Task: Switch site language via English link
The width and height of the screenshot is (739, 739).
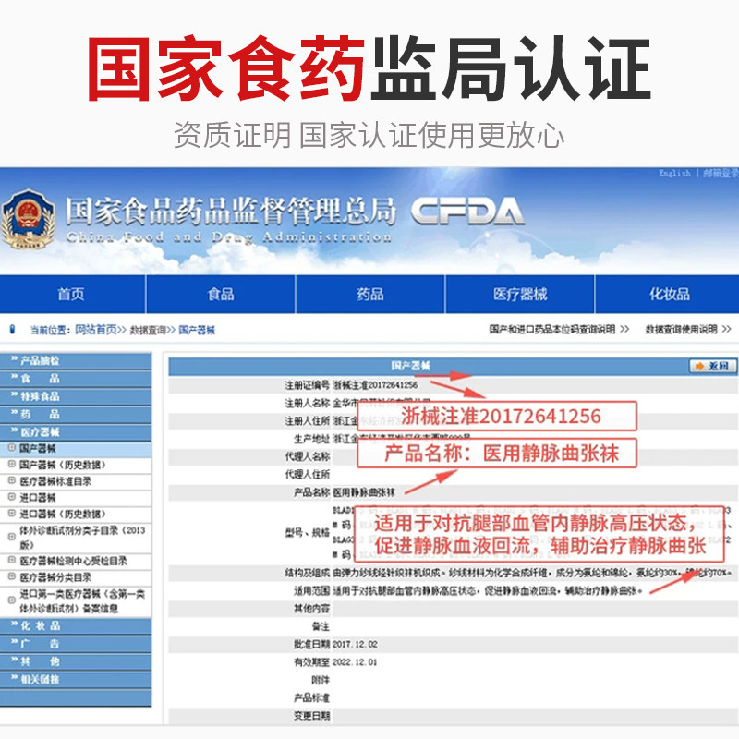Action: (x=674, y=173)
